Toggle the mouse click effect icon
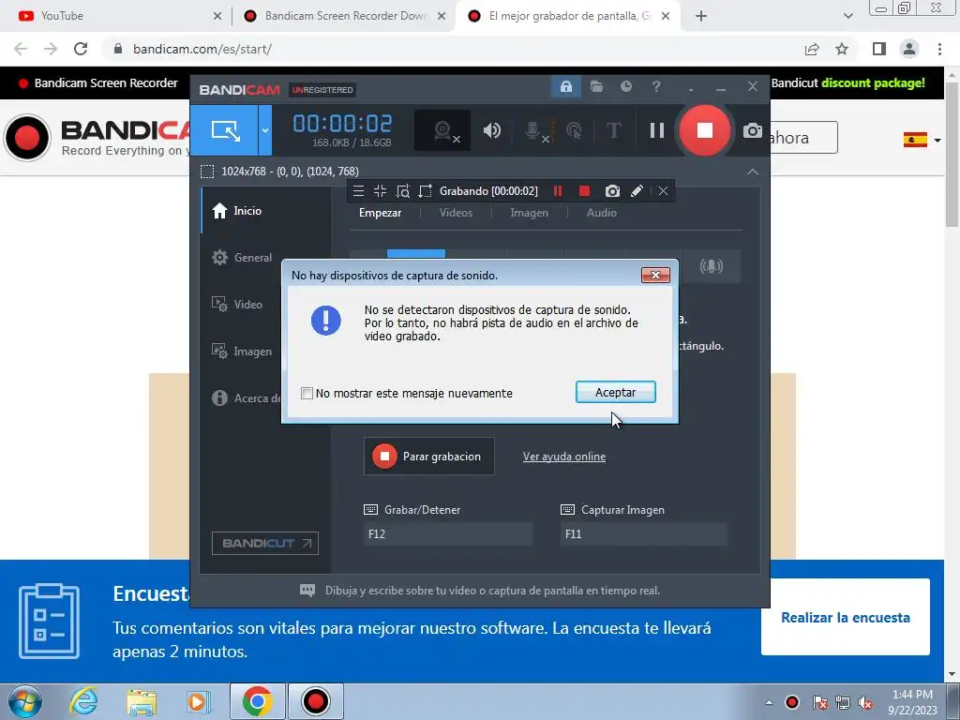The height and width of the screenshot is (720, 960). 574,130
